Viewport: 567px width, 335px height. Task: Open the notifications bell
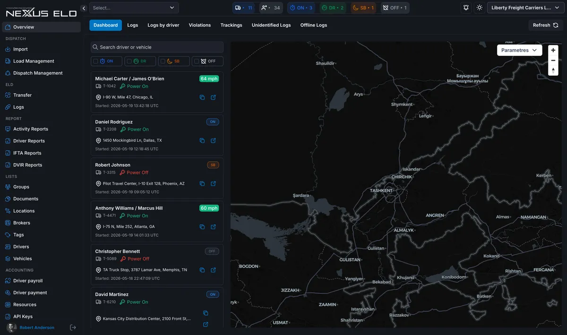click(x=466, y=8)
